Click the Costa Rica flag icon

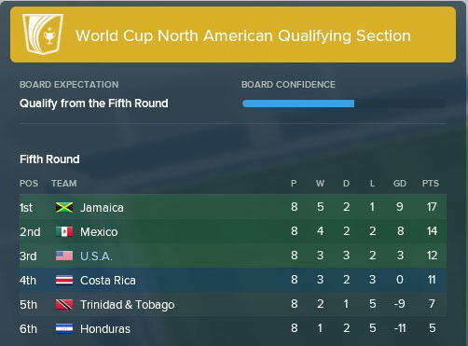(x=64, y=280)
